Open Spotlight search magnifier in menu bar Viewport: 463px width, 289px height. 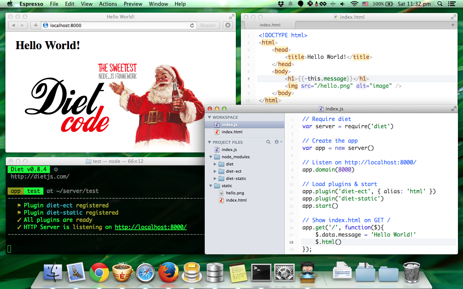pos(440,4)
